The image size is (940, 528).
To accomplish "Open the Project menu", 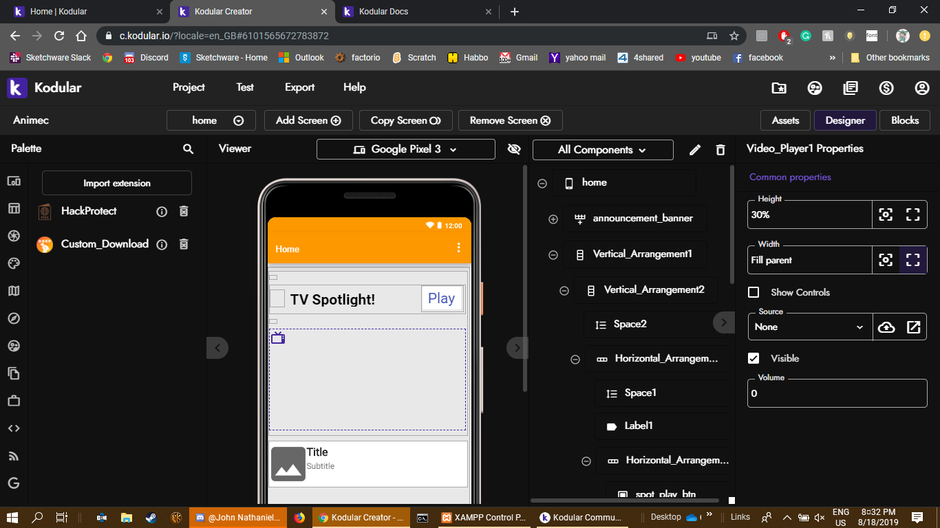I will coord(188,87).
